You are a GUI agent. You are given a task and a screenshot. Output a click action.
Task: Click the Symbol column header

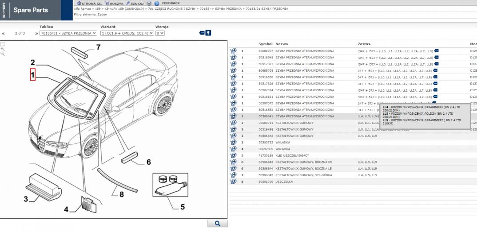click(x=265, y=44)
